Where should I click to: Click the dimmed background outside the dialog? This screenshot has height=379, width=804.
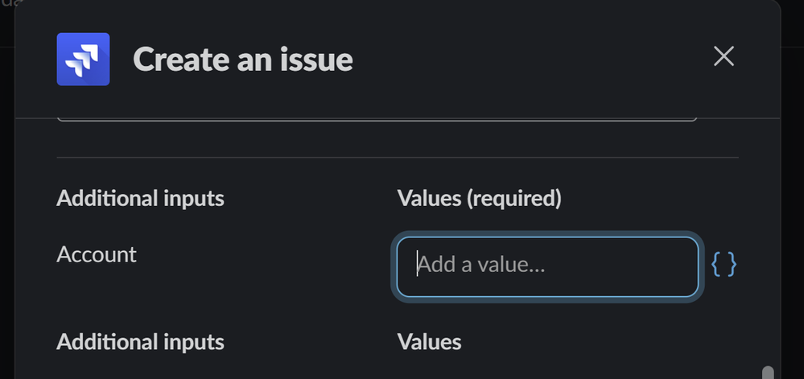click(x=794, y=205)
